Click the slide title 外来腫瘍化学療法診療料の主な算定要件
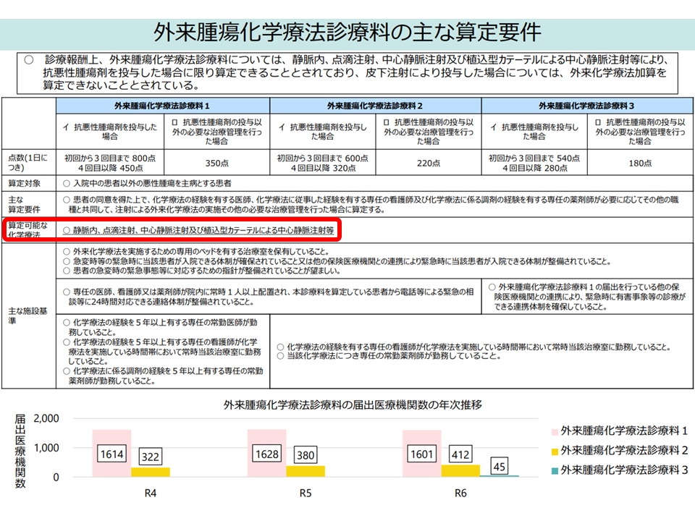 tap(347, 33)
